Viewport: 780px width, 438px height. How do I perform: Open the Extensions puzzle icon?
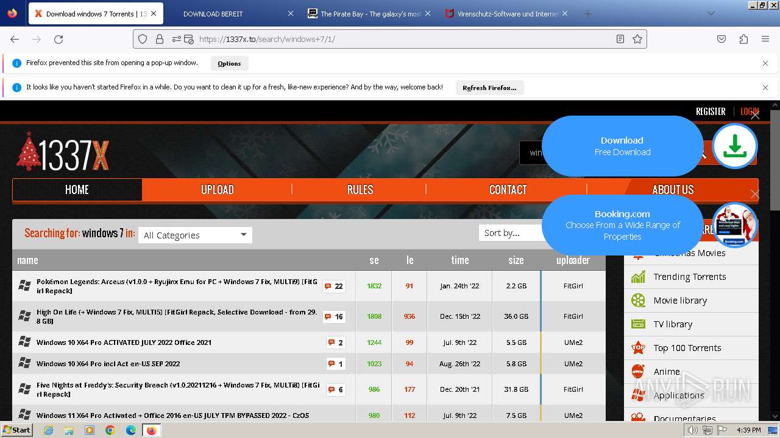(x=743, y=39)
